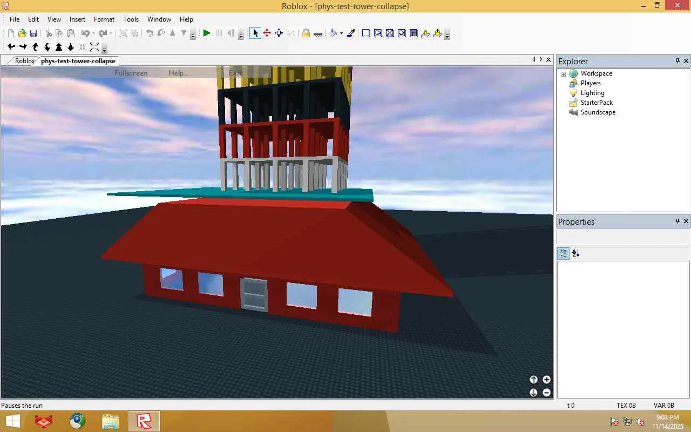Click the curved down arrow tilt button
The height and width of the screenshot is (432, 691).
coord(47,48)
